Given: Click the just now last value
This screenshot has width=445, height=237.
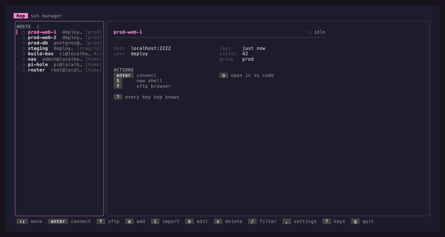Looking at the screenshot, I should click(254, 48).
